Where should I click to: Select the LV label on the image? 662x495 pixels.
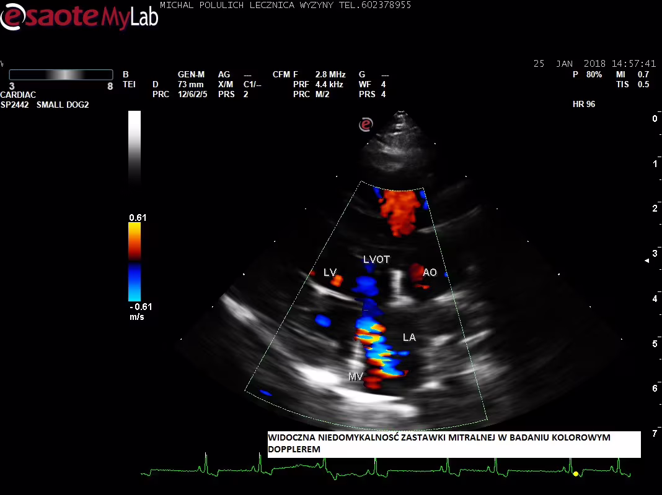(x=330, y=273)
